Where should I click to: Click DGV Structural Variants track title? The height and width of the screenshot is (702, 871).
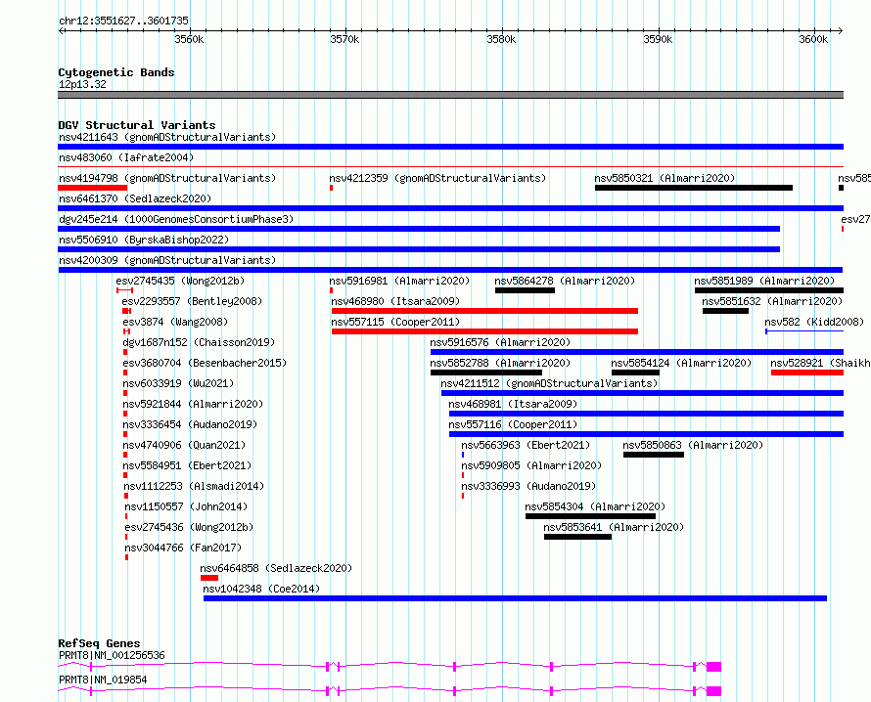137,125
